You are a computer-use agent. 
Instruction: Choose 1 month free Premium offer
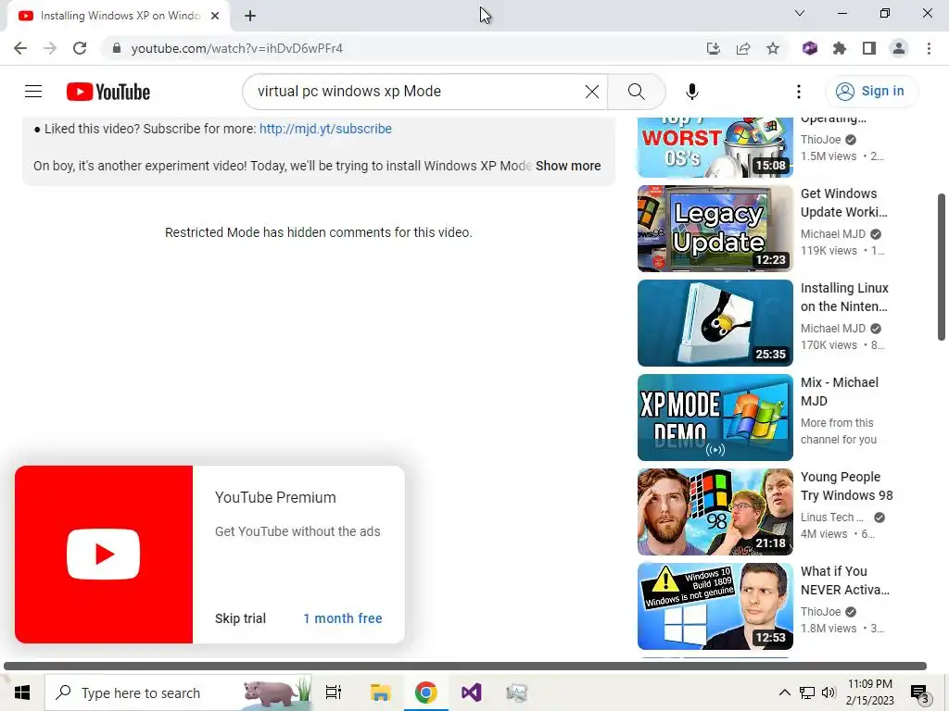(x=343, y=618)
